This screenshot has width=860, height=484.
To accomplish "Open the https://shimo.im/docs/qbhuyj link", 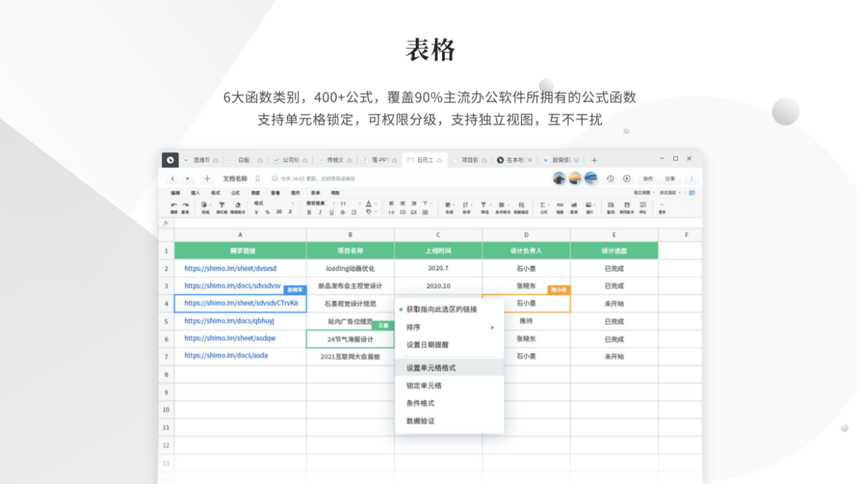I will 231,321.
